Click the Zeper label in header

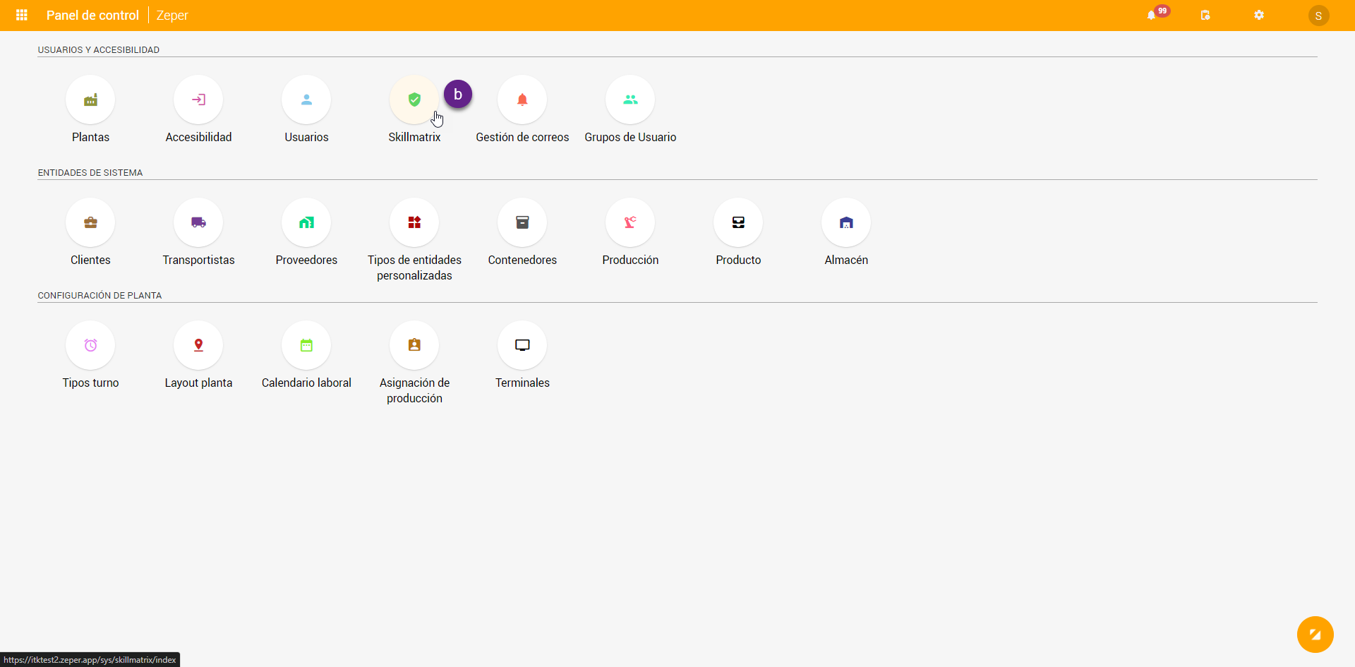(x=172, y=16)
